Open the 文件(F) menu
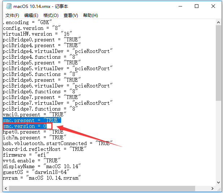Viewport: 223px width, 193px height. pyautogui.click(x=12, y=15)
